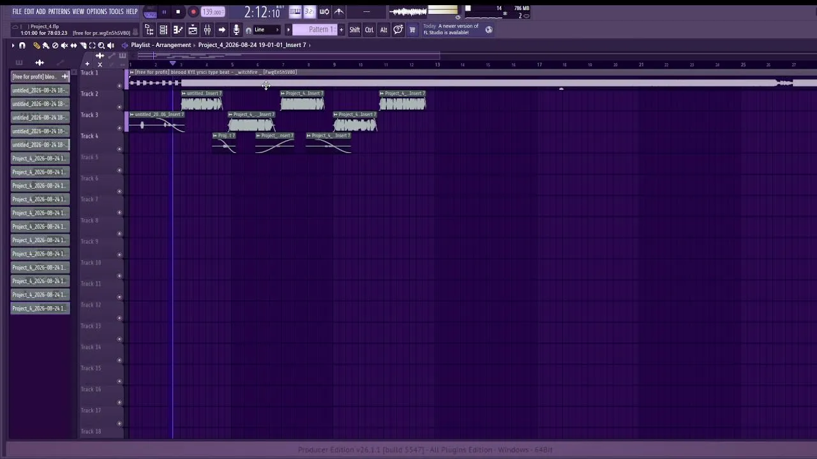Screen dimensions: 817x459
Task: Mute Track 1 using its dot switch
Action: click(x=119, y=85)
